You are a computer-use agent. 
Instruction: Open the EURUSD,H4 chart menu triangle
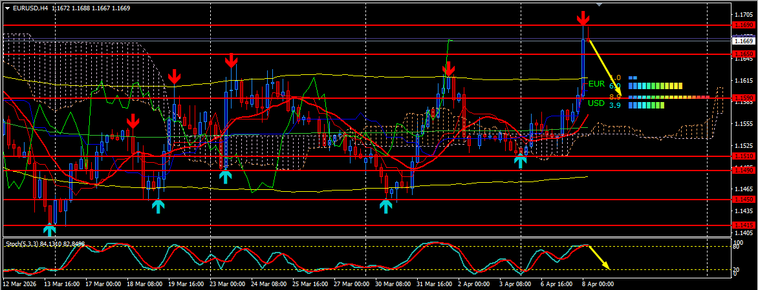7,8
